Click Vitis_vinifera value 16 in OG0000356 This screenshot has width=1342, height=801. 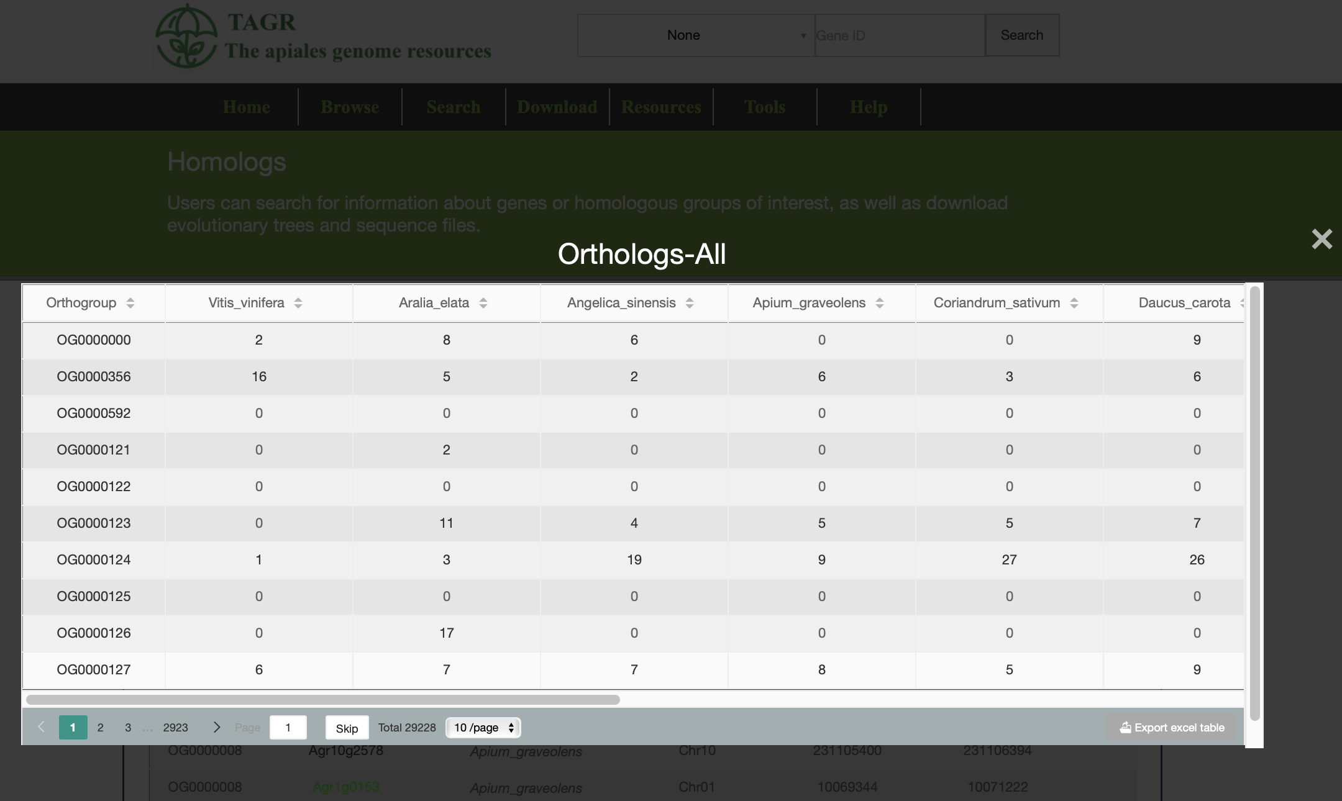(259, 377)
